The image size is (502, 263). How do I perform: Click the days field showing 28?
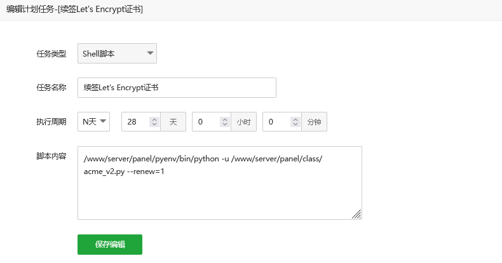(x=135, y=121)
